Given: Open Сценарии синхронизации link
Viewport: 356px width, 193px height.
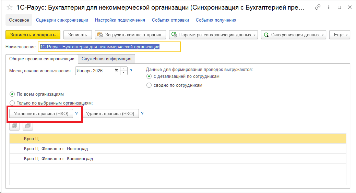Looking at the screenshot, I should coord(62,20).
